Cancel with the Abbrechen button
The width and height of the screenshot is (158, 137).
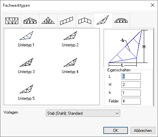tap(143, 131)
